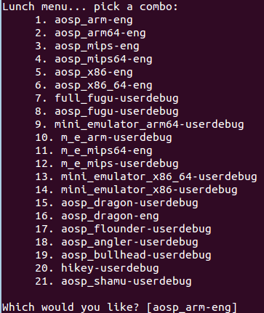
Task: Click the 'Which would you like?' prompt
Action: click(x=71, y=307)
